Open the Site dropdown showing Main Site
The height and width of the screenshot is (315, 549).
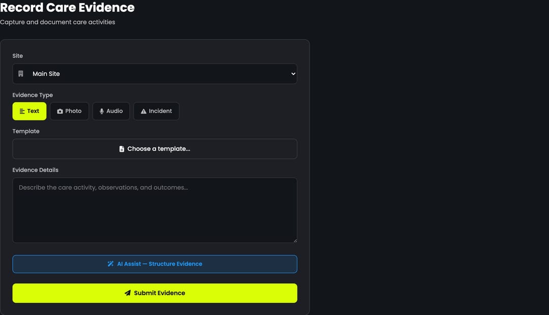[155, 74]
